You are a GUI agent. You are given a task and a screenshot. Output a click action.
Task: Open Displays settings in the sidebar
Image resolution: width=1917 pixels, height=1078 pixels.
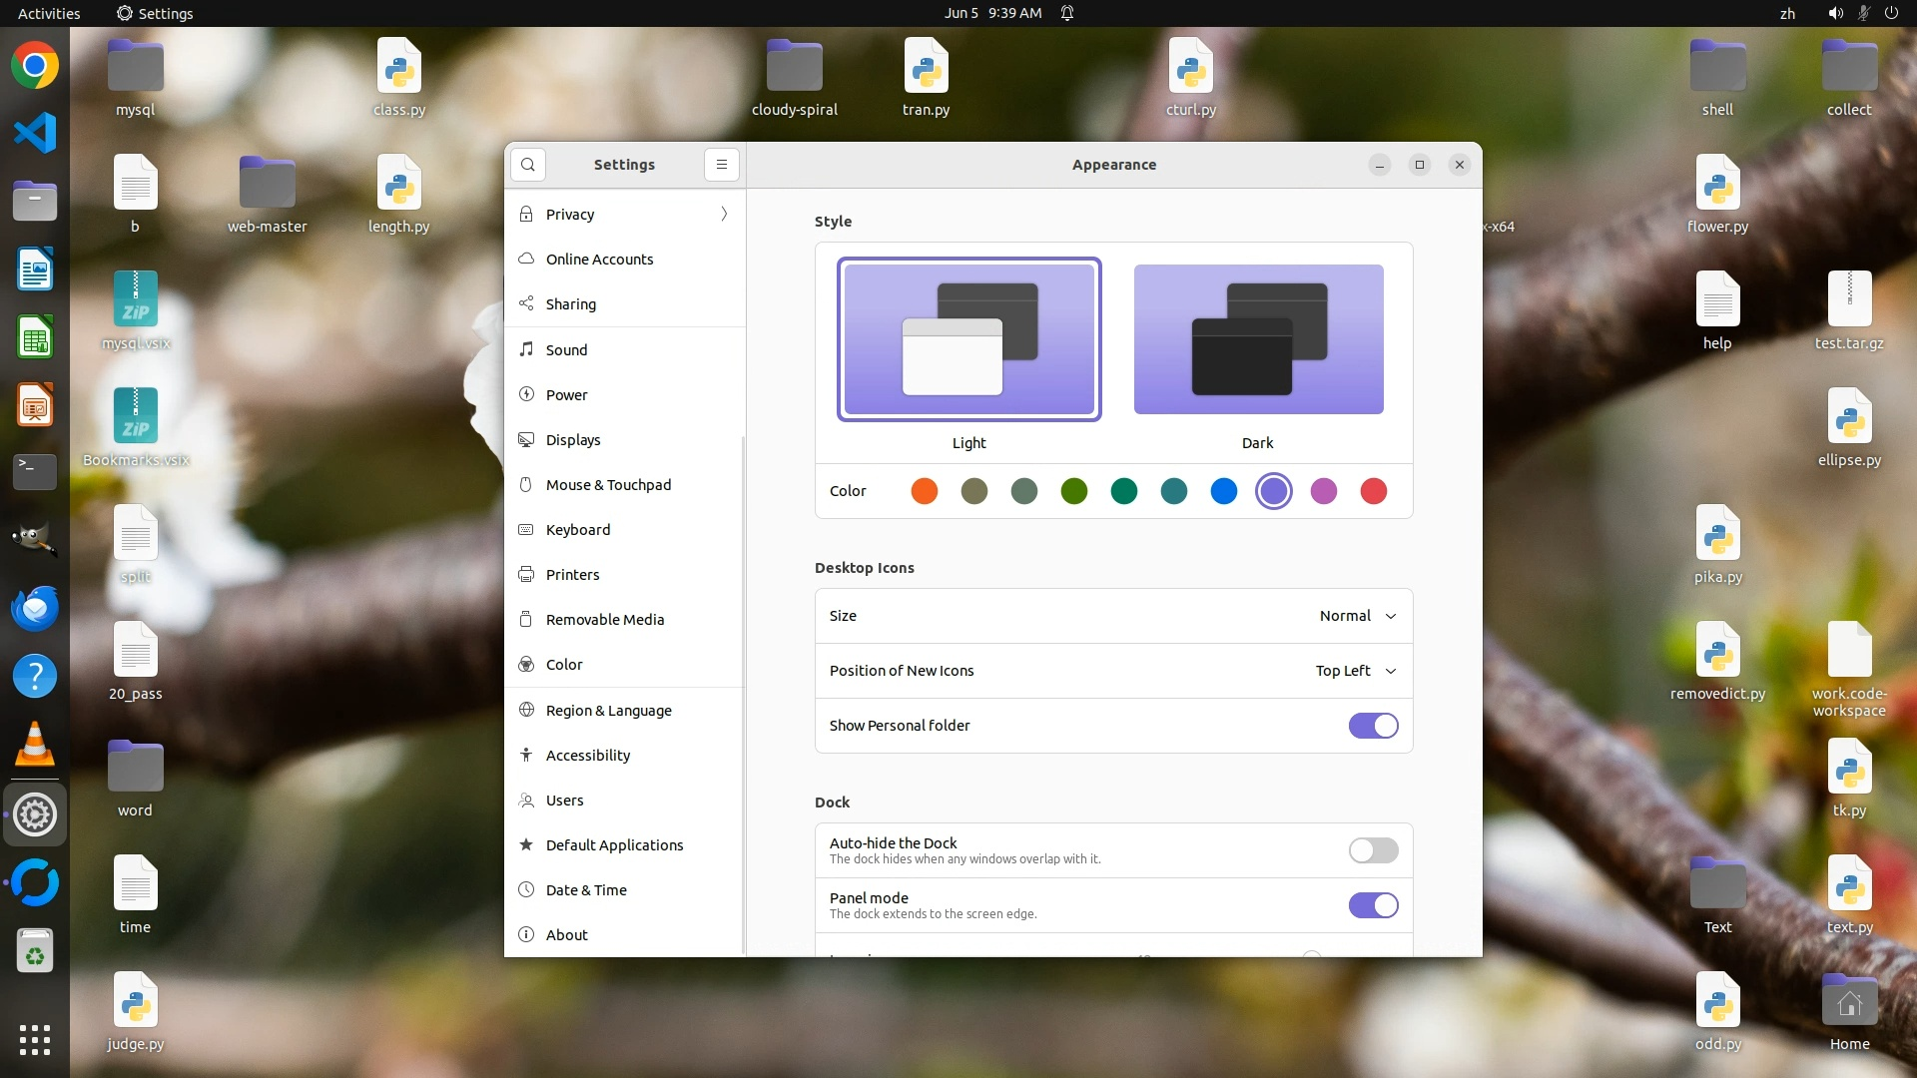point(573,439)
